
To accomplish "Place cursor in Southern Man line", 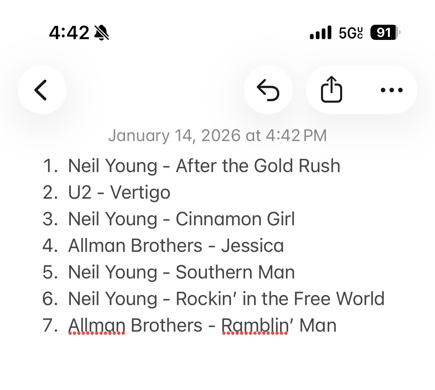I will point(182,272).
